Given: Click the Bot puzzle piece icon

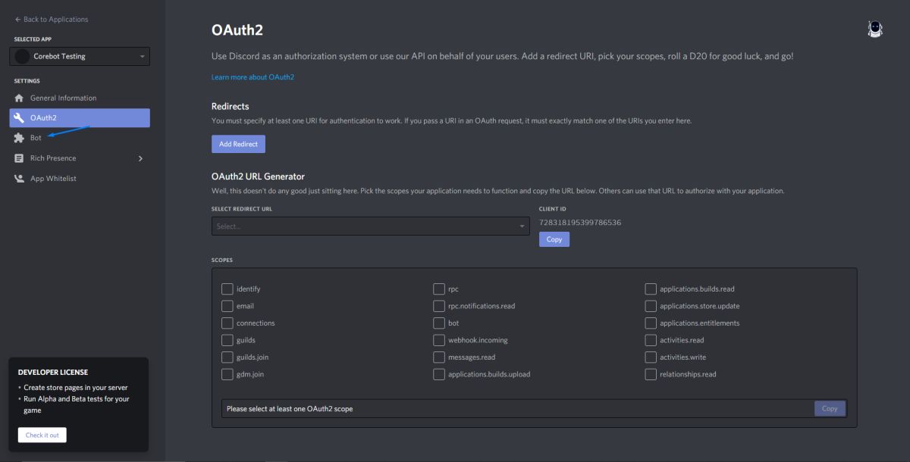Looking at the screenshot, I should tap(19, 138).
